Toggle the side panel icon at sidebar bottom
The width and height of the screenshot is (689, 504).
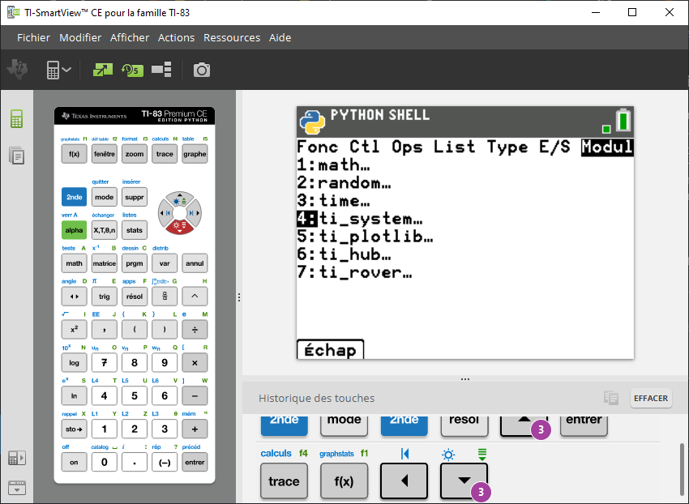(x=17, y=459)
